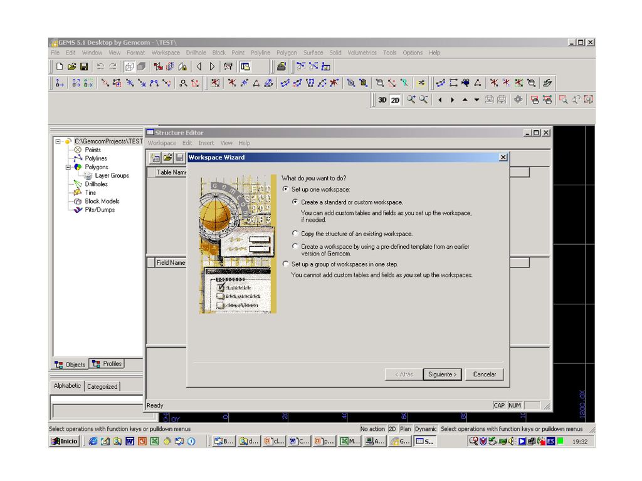Select Pits/Dumps in the project tree
The width and height of the screenshot is (642, 481).
(100, 210)
